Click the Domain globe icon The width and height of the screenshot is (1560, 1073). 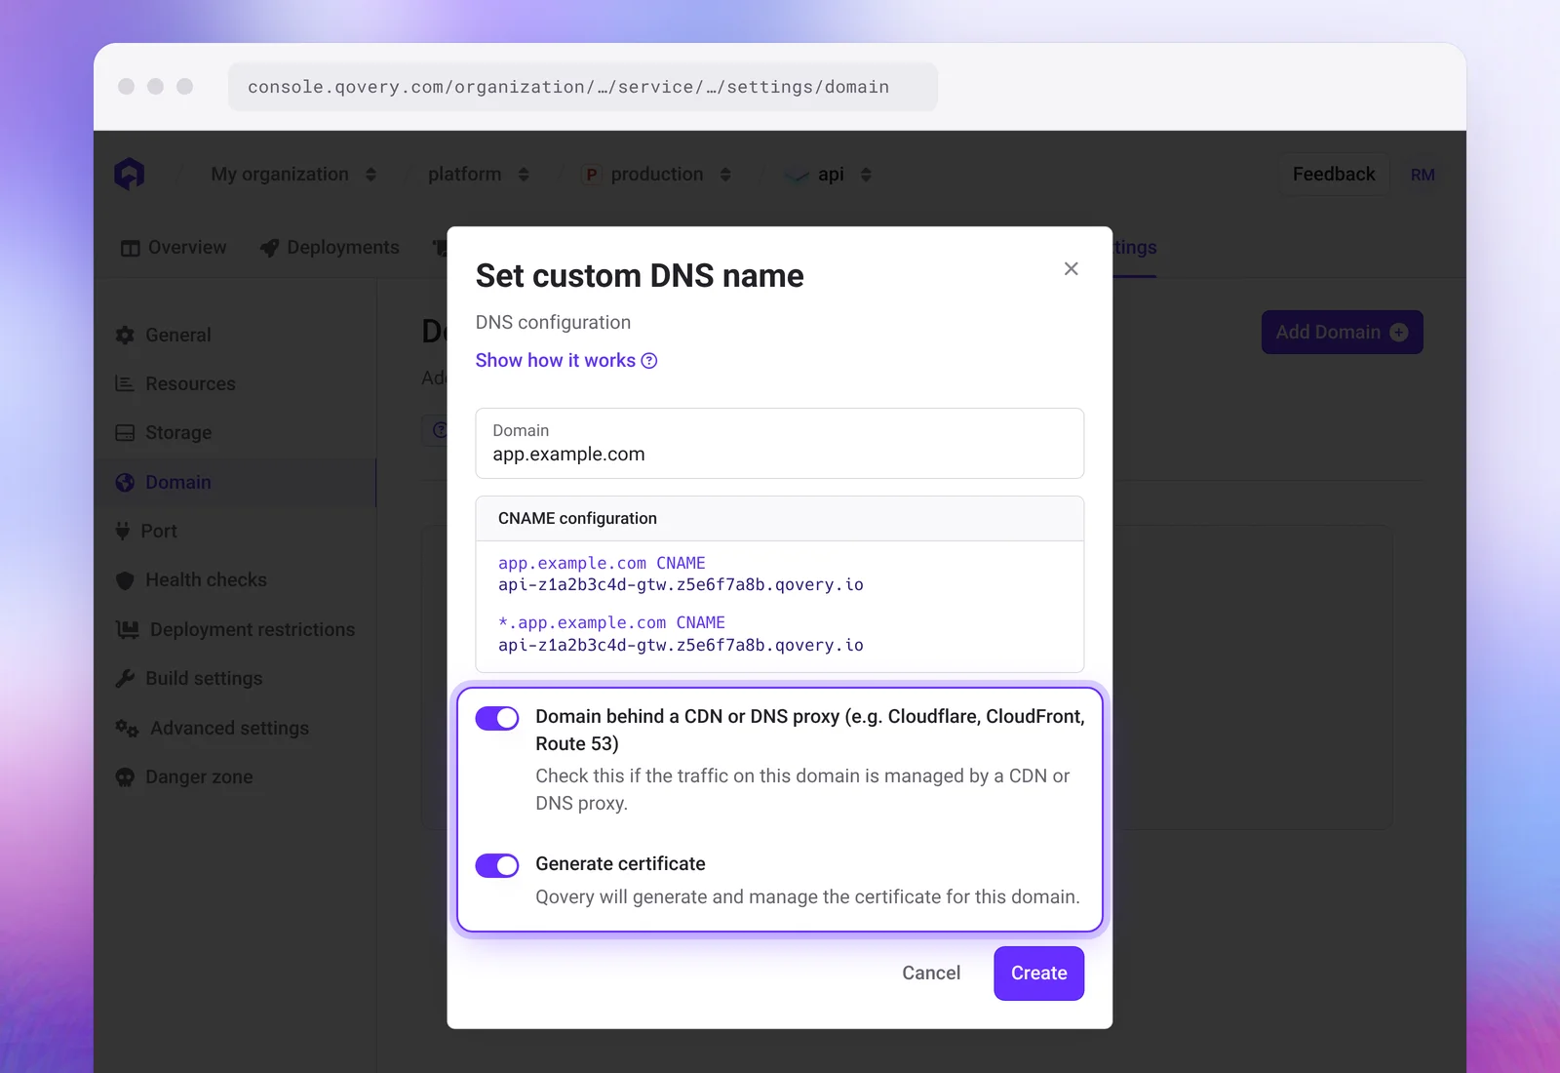point(125,482)
